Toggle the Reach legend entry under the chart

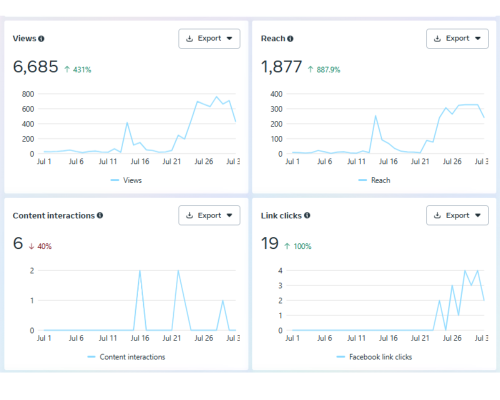(x=374, y=180)
